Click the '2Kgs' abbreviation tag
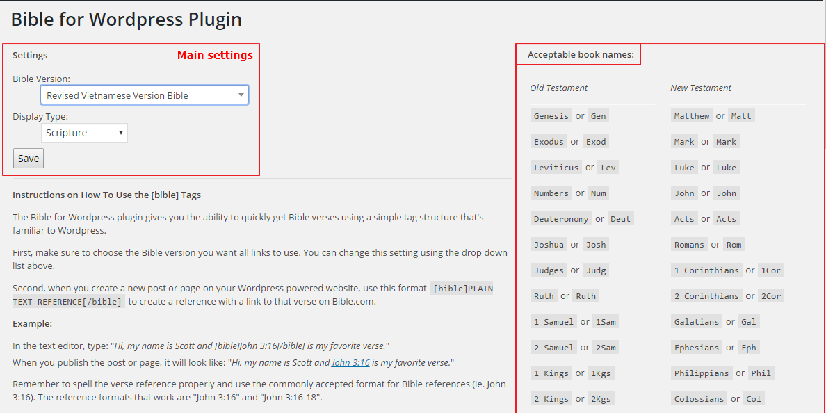Screen dimensions: 826x413 [601, 399]
